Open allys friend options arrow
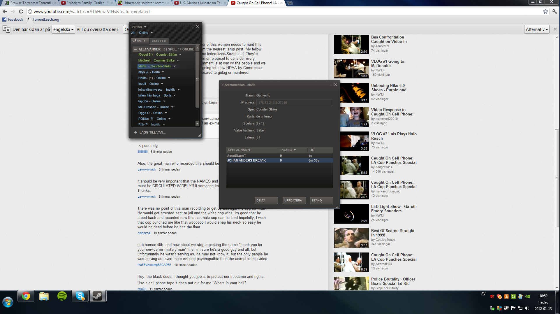Screen dimensions: 560x314 [x=163, y=72]
